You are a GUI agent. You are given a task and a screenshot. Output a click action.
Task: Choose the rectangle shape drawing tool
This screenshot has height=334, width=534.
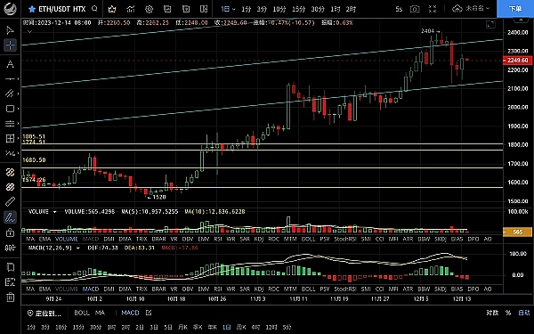(10, 109)
